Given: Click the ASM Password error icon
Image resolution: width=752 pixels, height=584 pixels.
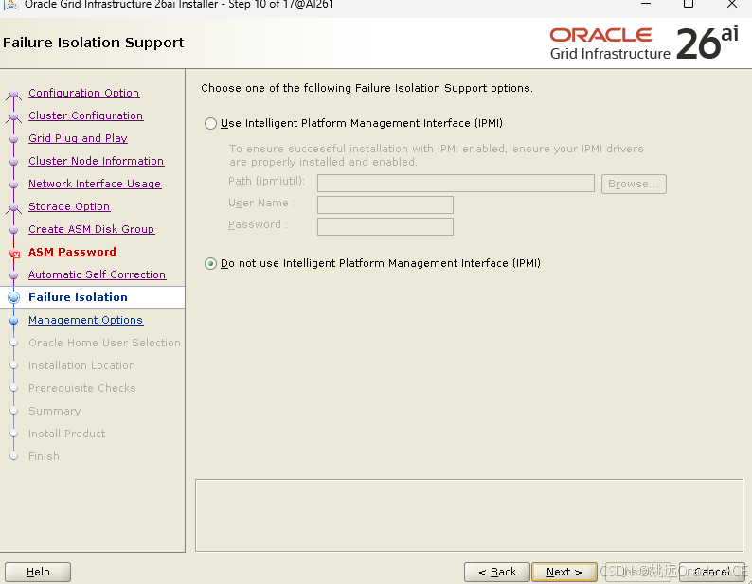Looking at the screenshot, I should (14, 253).
